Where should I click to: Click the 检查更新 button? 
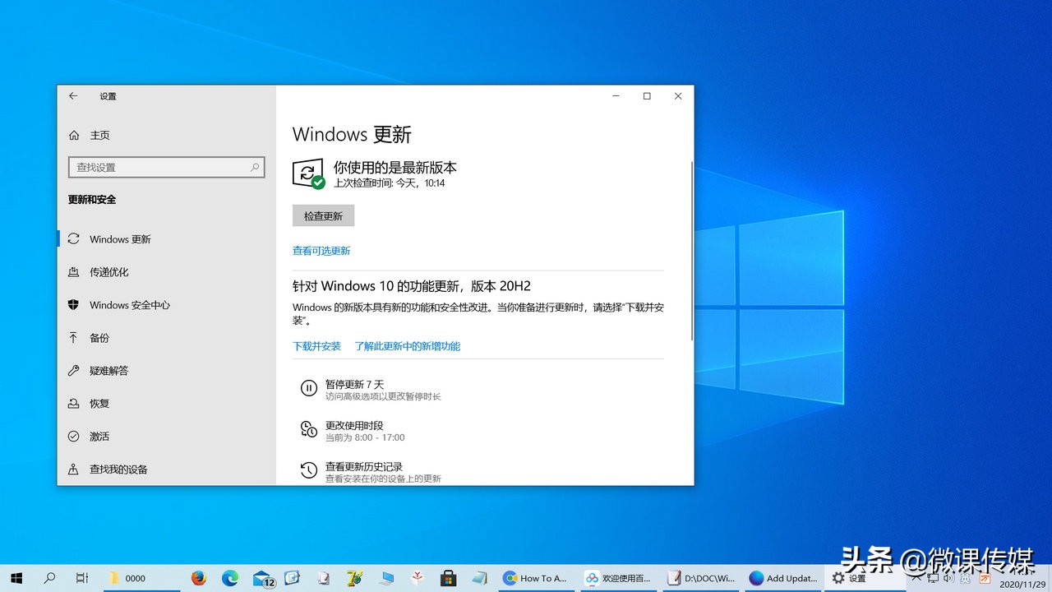323,215
